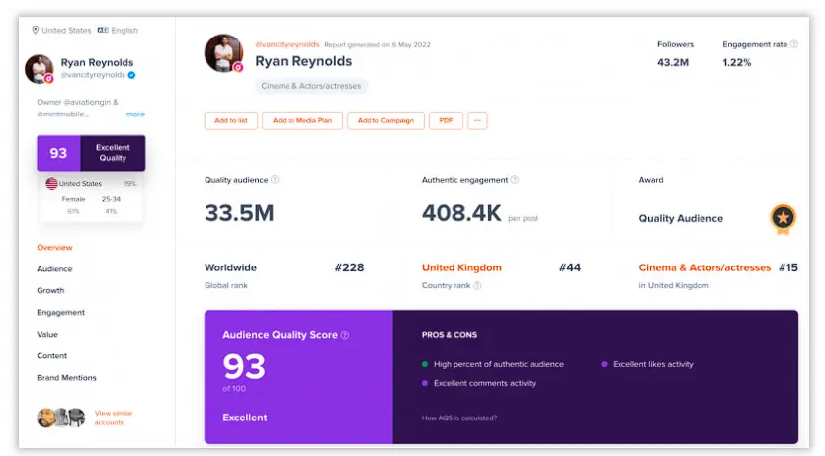Click the Engagement rate info icon
The height and width of the screenshot is (456, 825).
tap(793, 44)
